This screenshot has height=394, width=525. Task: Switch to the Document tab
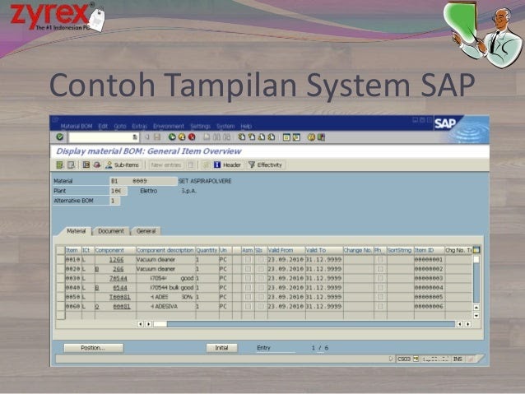pyautogui.click(x=111, y=231)
